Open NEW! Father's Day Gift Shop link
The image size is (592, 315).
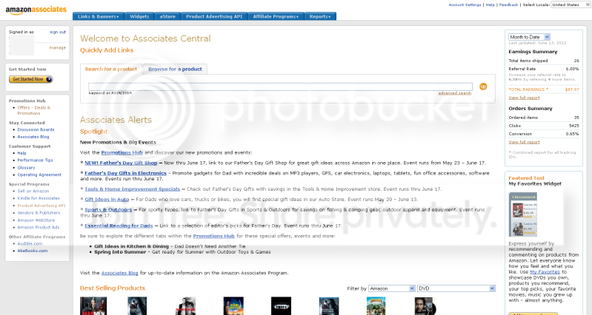(121, 163)
